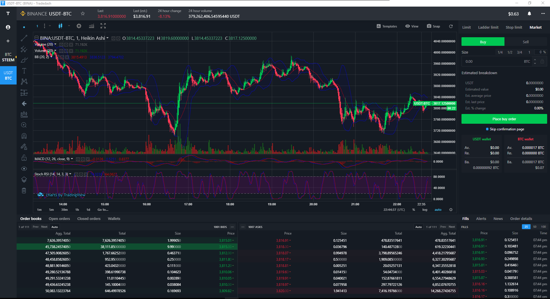The image size is (550, 299).
Task: Select the measure ruler tool
Action: (x=24, y=115)
